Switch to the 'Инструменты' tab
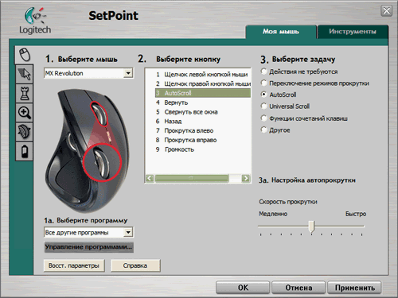The height and width of the screenshot is (298, 398). [353, 32]
